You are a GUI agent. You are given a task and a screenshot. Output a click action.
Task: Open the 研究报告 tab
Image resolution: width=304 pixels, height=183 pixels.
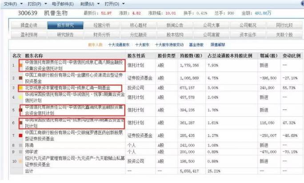click(x=65, y=35)
